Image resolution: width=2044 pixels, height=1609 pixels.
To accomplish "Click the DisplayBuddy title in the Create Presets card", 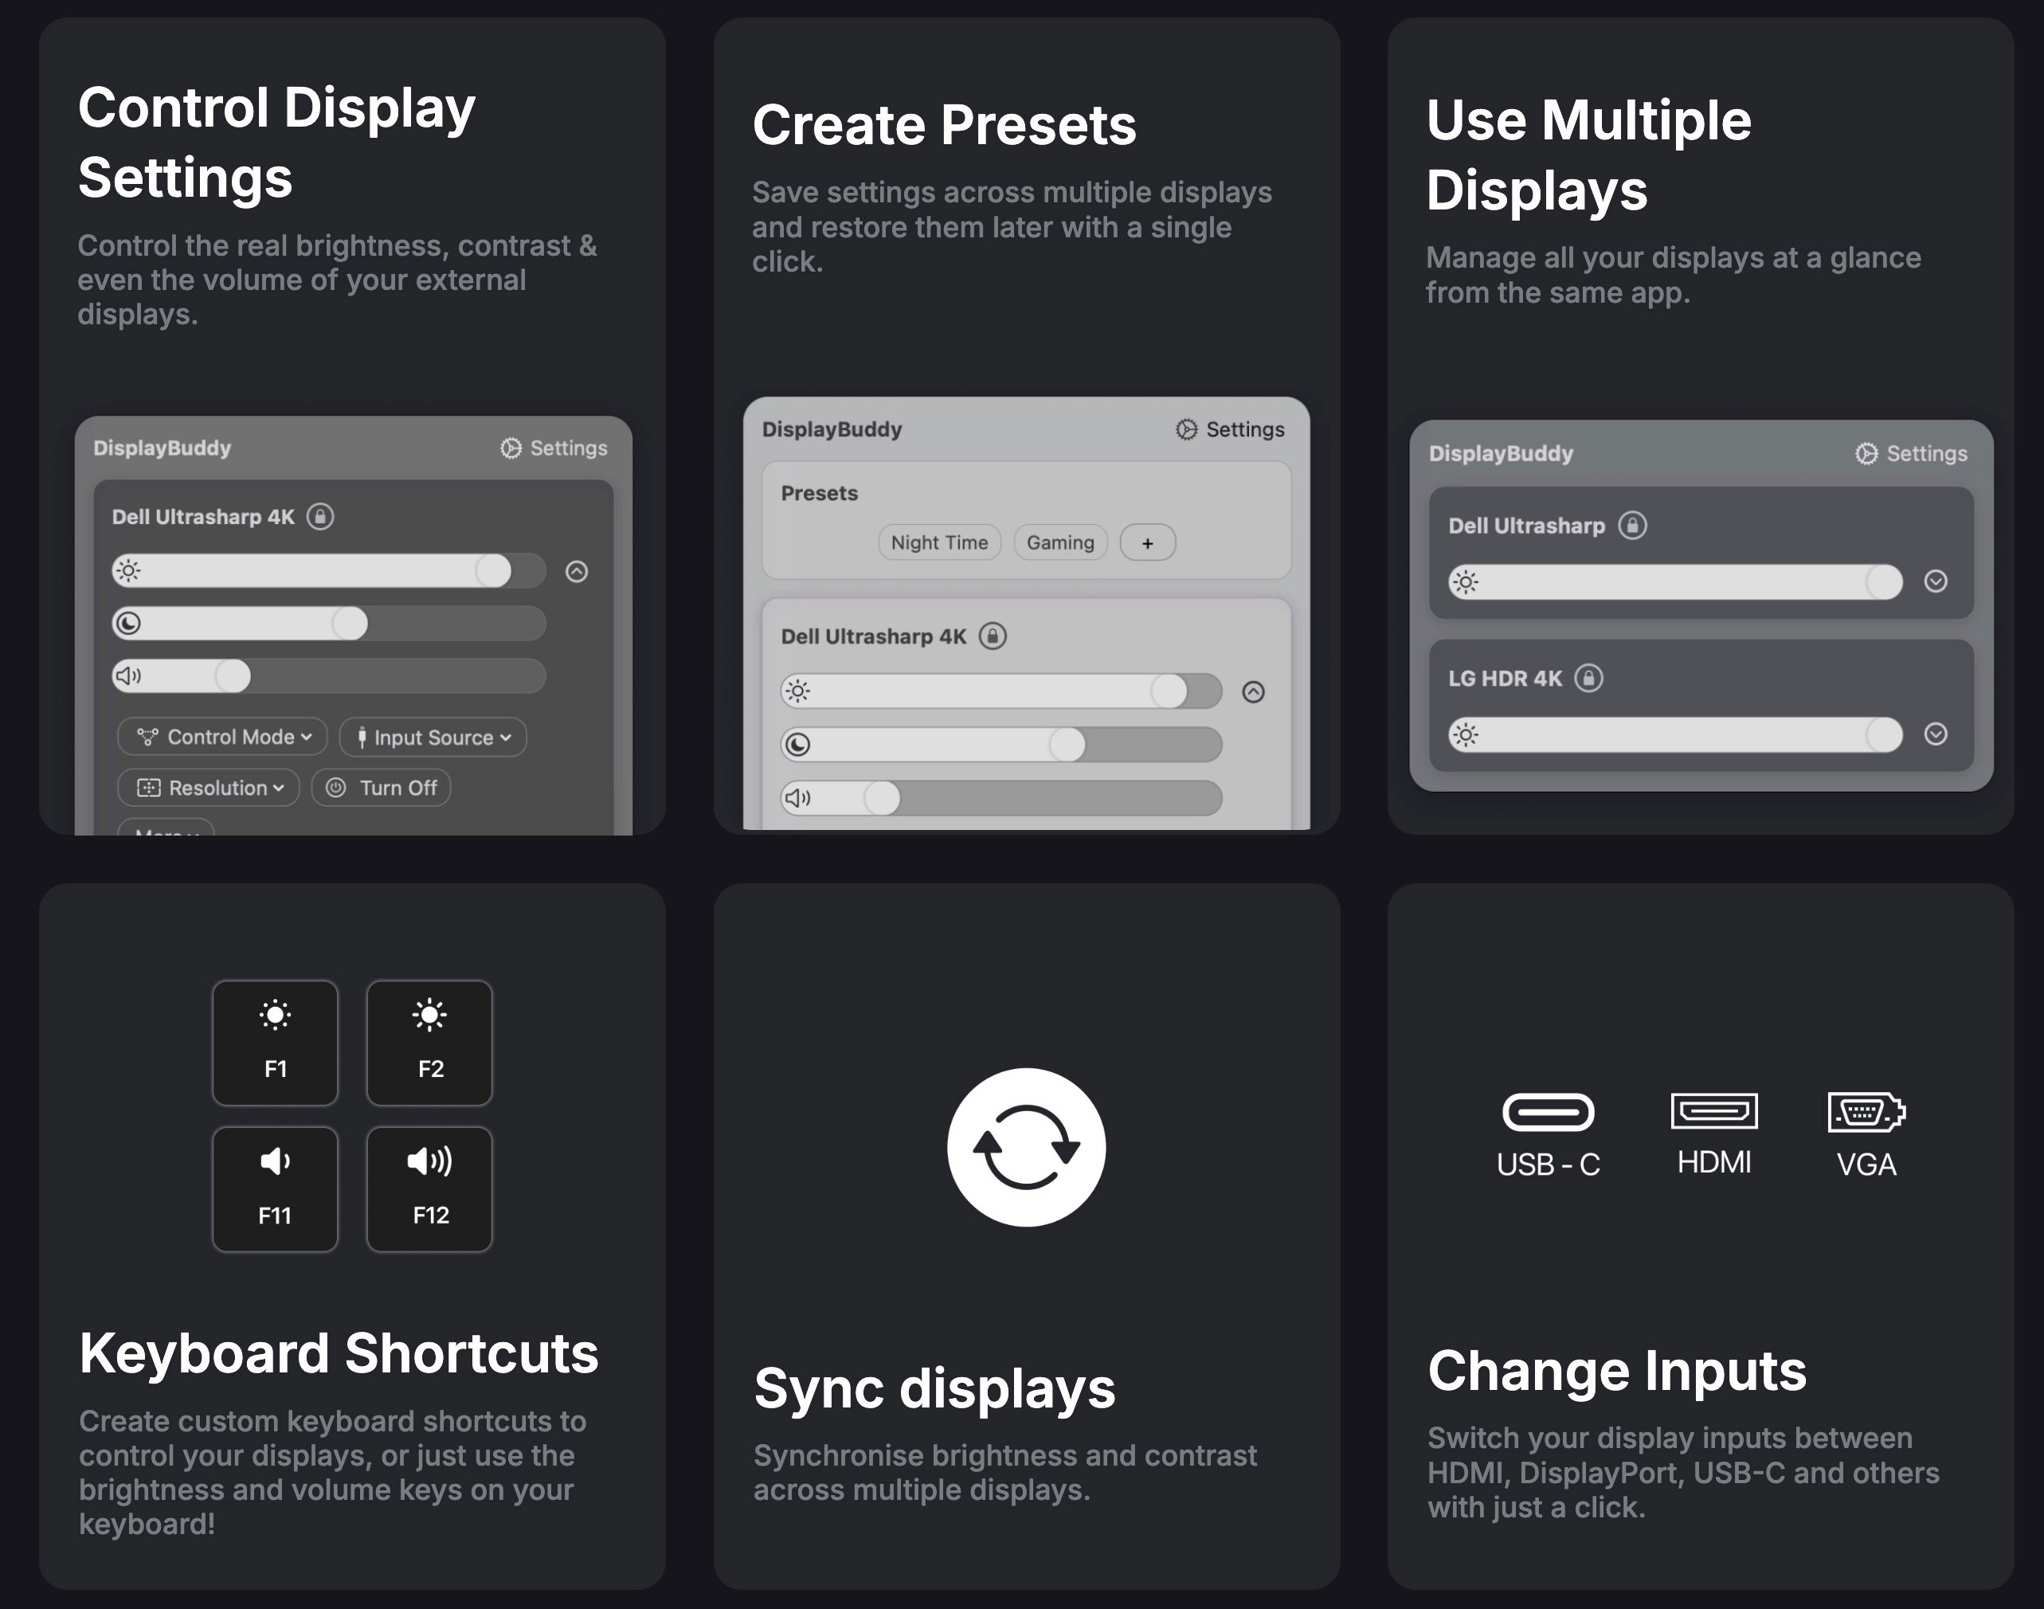I will point(832,429).
